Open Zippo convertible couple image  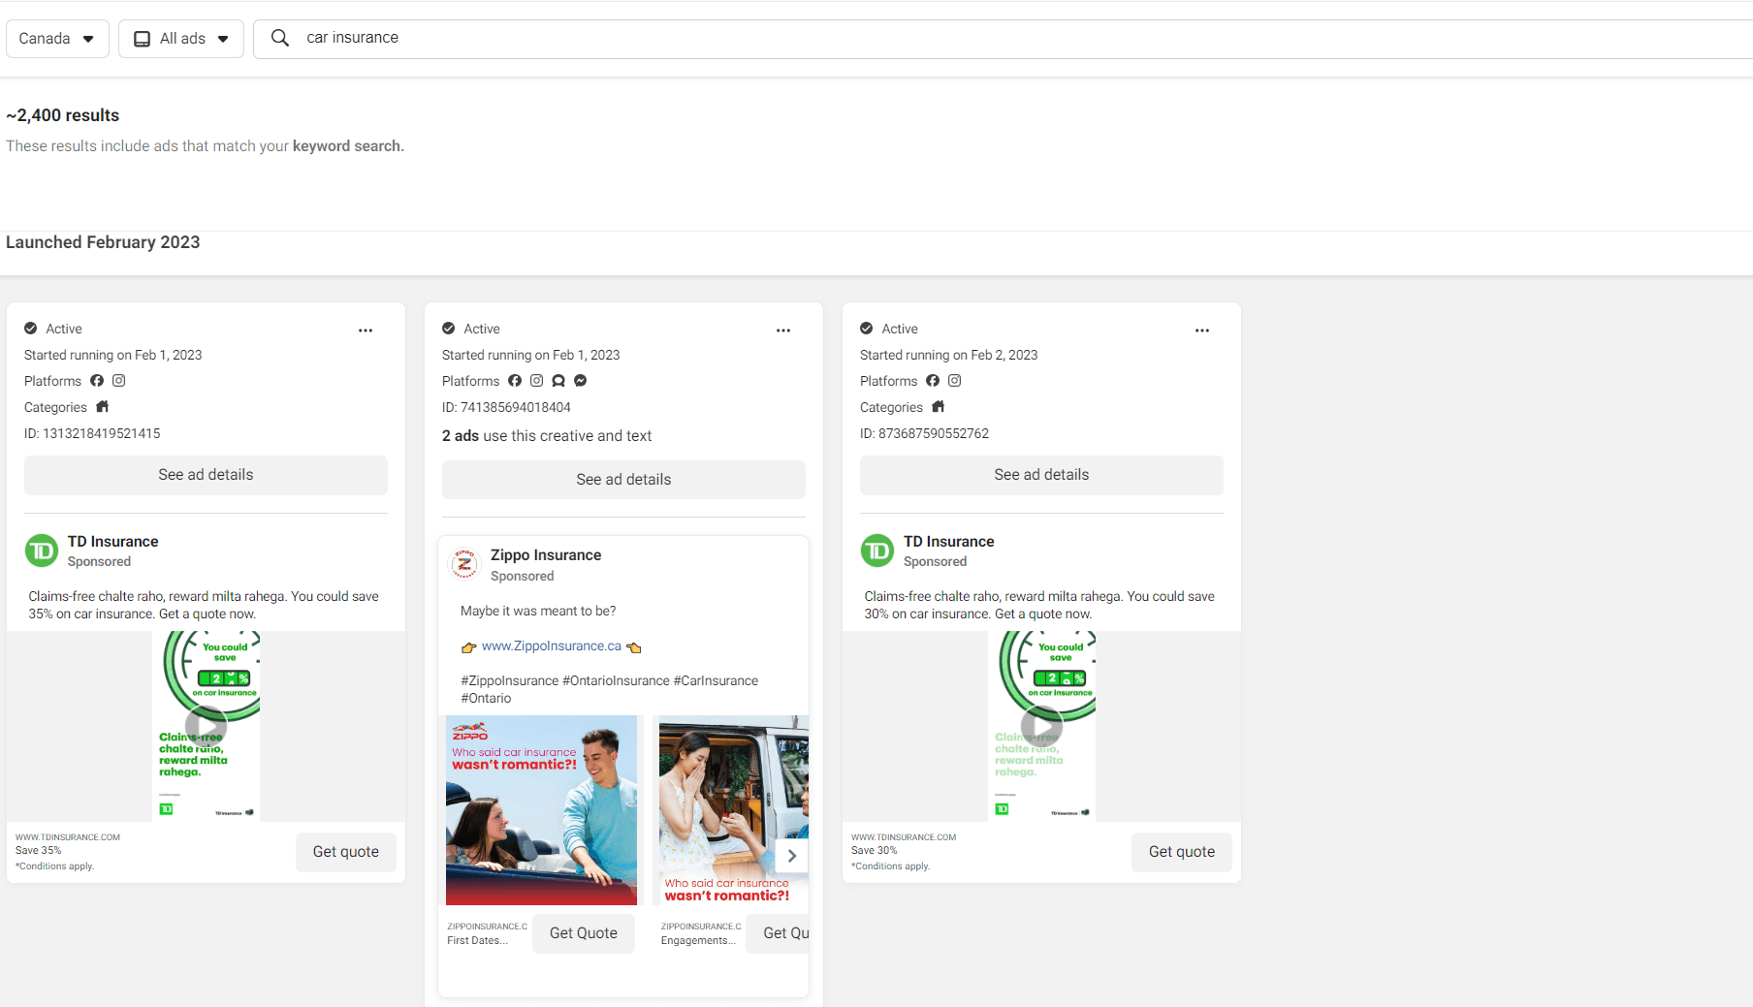(541, 810)
